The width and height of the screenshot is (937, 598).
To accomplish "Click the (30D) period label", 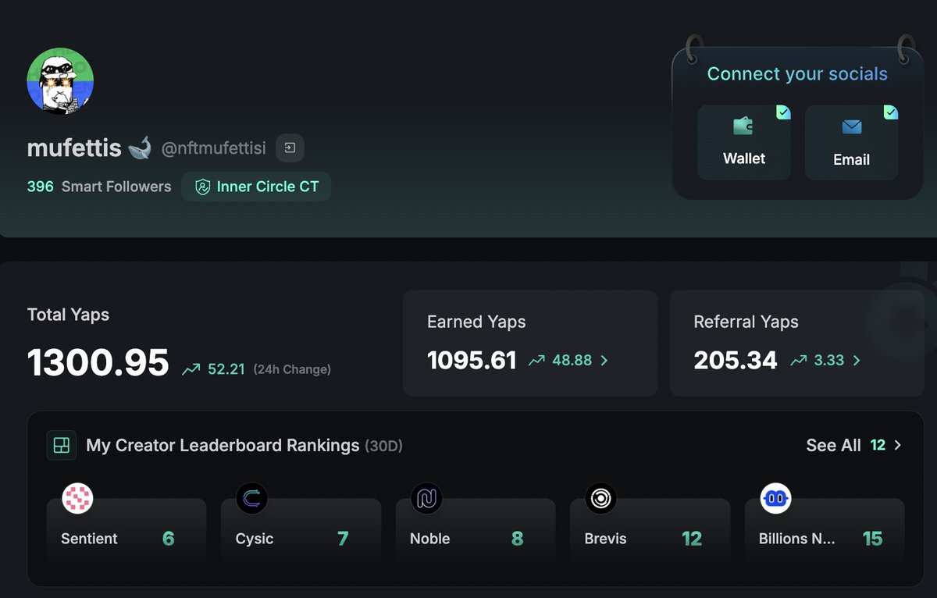I will click(x=383, y=447).
